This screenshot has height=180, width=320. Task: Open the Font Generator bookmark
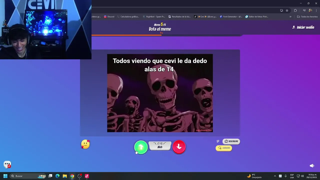(x=231, y=17)
